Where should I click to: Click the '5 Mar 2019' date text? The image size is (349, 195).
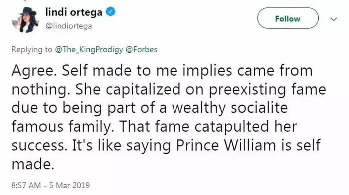click(x=69, y=185)
